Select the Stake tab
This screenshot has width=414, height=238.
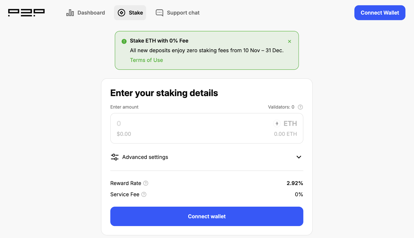(x=136, y=13)
